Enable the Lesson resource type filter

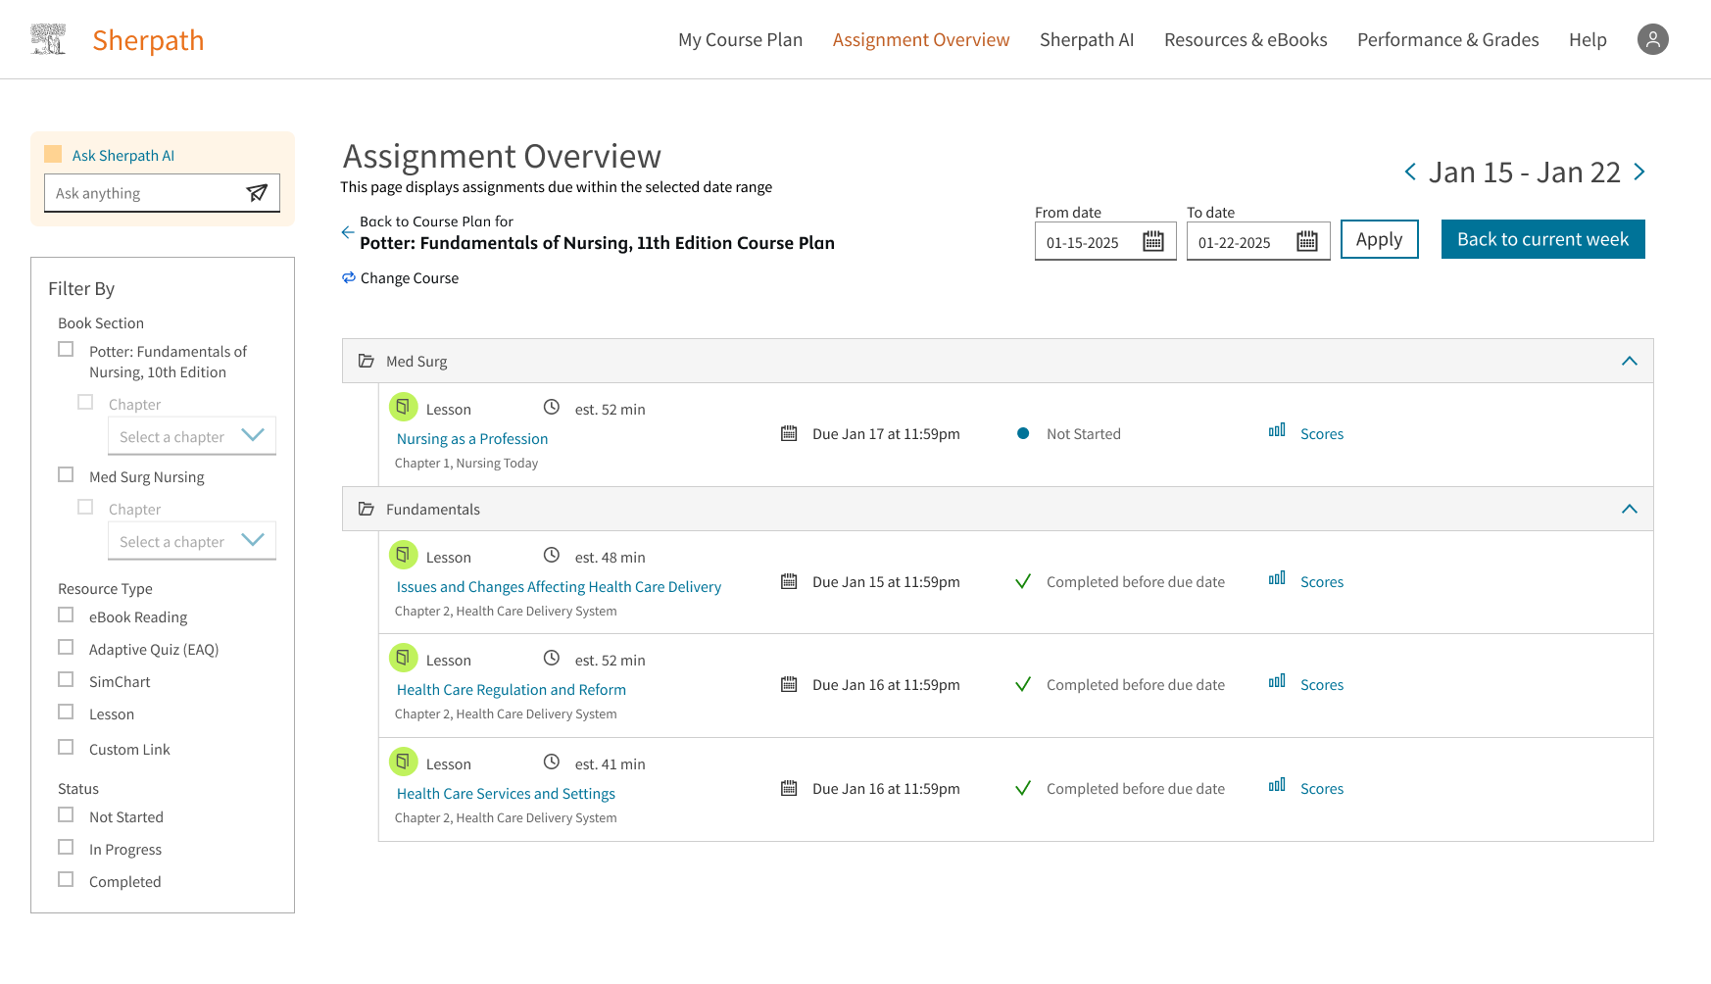coord(66,712)
